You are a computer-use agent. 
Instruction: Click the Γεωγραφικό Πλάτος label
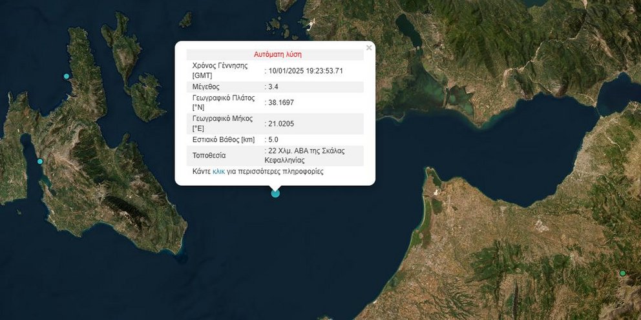tap(224, 103)
